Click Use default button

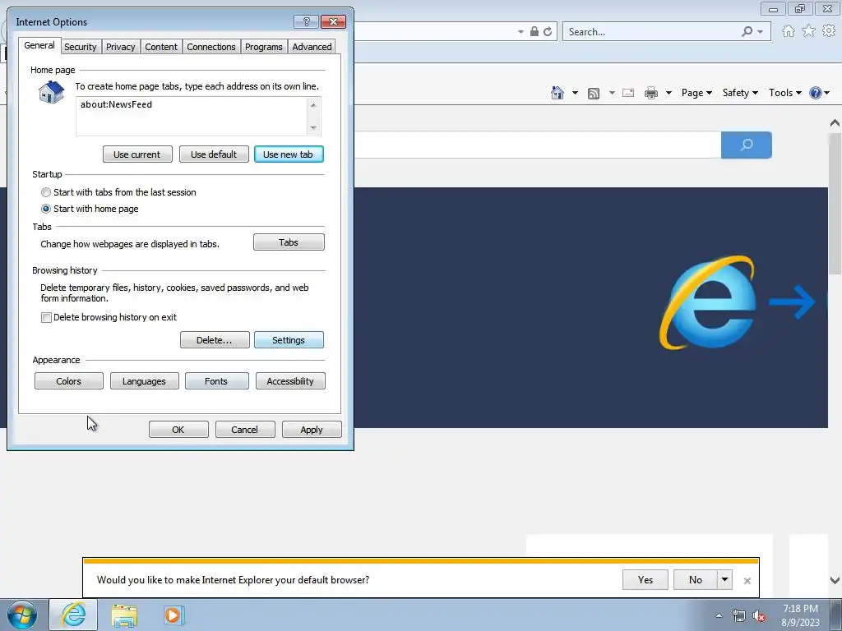tap(214, 154)
